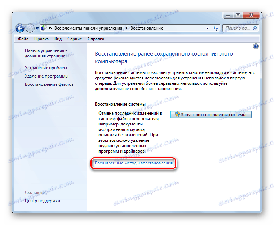This screenshot has width=274, height=225.
Task: Open Удаление программы link
Action: [x=47, y=76]
